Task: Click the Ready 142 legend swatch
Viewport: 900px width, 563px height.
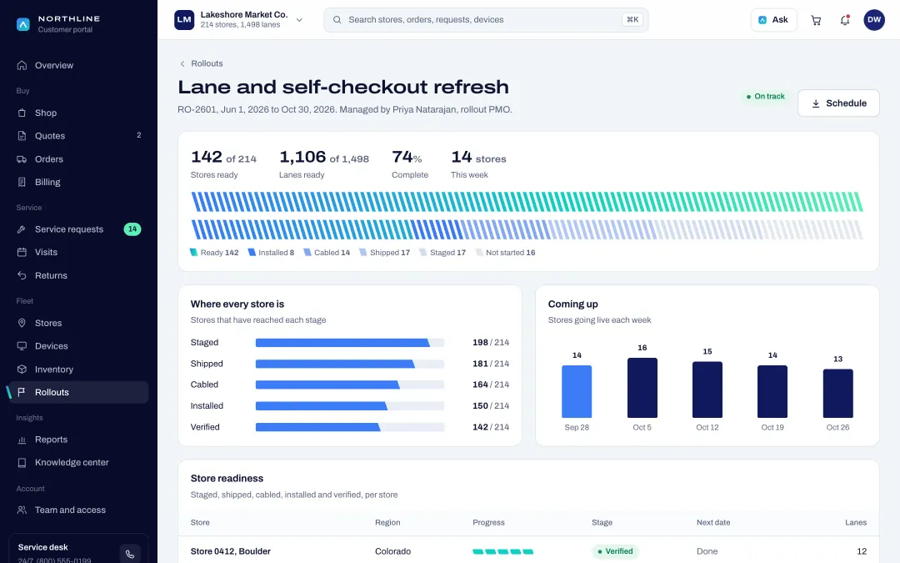Action: (193, 253)
